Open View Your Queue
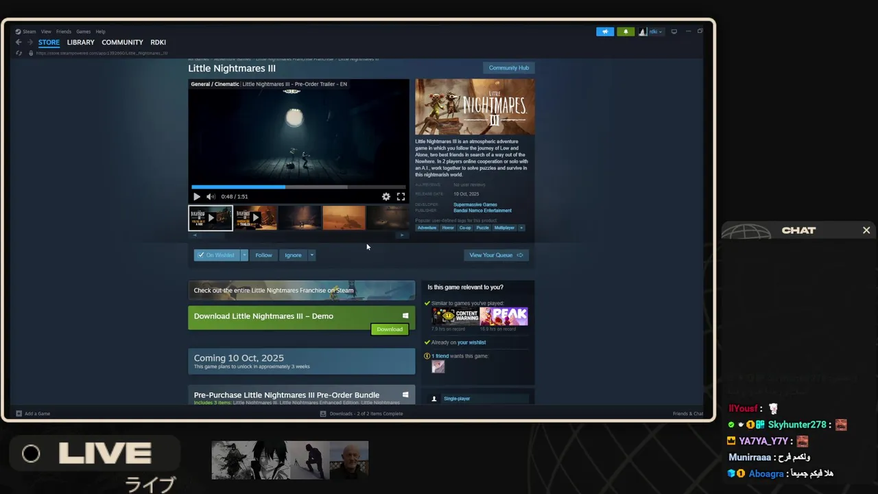The image size is (878, 494). click(496, 255)
